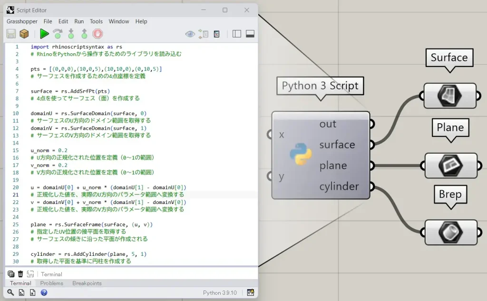Click the Brep label balloon
This screenshot has height=301, width=487.
[450, 194]
